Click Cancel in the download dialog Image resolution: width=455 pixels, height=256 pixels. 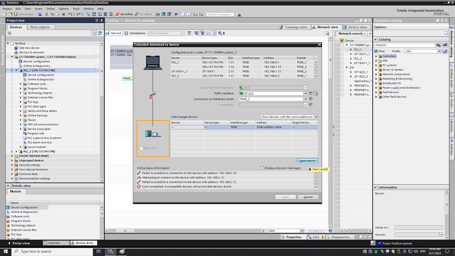(x=308, y=197)
